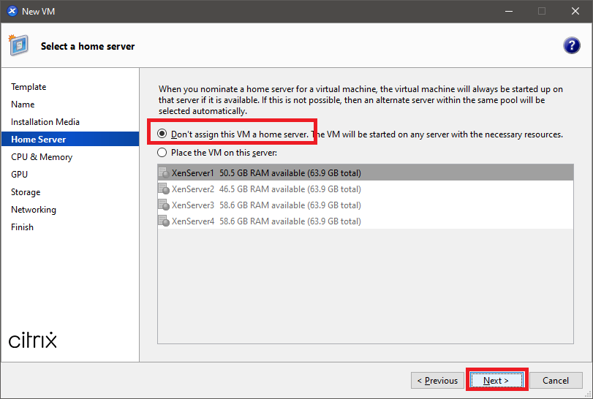Click the XenServer3 server icon

(164, 205)
